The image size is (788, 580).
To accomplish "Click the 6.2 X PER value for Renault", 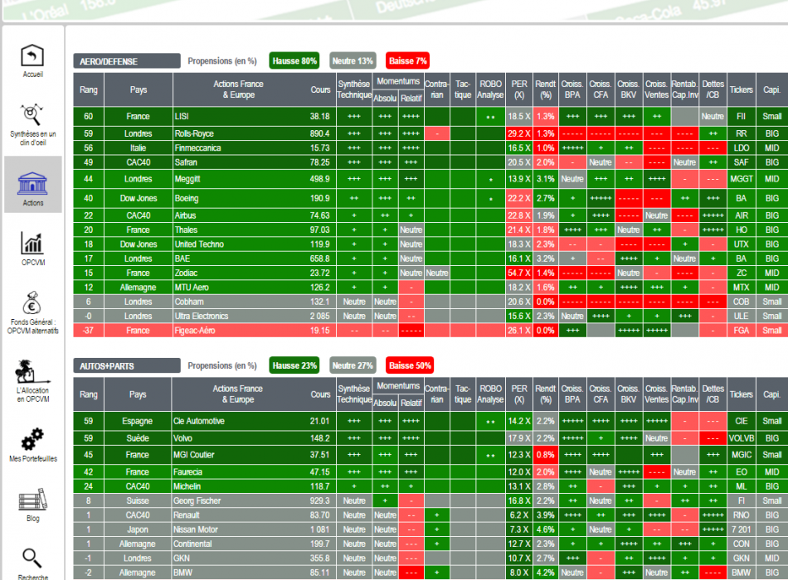I will (x=519, y=515).
